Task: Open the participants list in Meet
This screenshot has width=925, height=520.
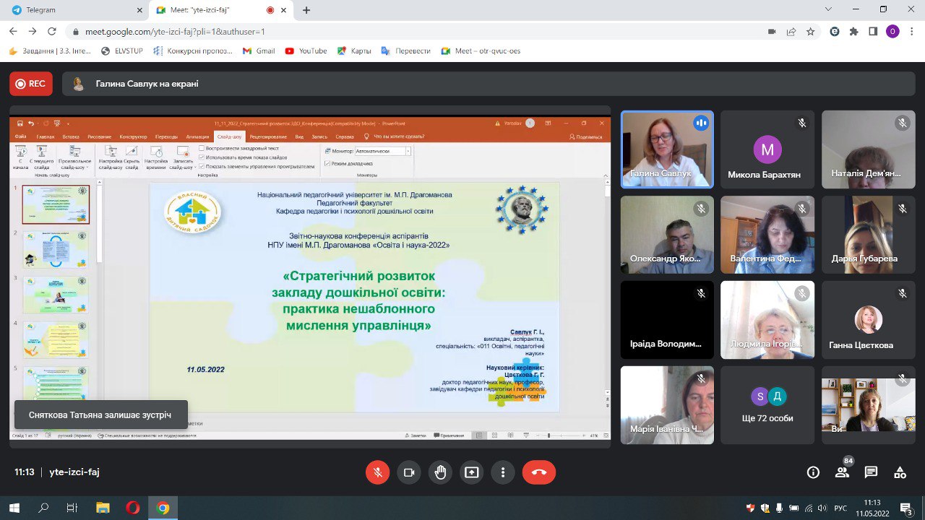Action: pos(842,472)
